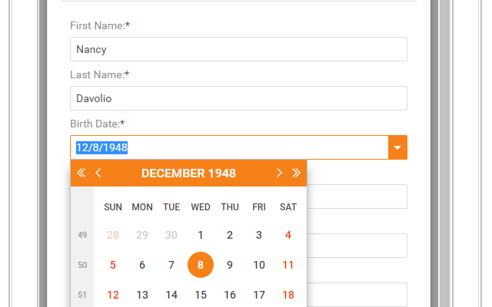This screenshot has width=492, height=307.
Task: Open the December 1948 month view title
Action: click(x=188, y=173)
